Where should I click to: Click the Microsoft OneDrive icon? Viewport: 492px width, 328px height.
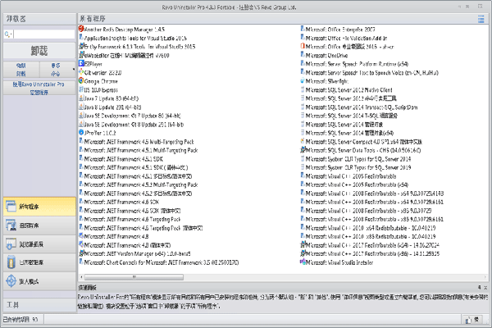(x=303, y=55)
